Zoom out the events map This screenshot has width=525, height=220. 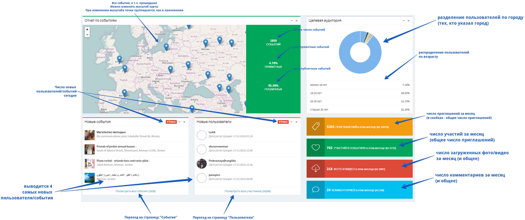coord(87,34)
